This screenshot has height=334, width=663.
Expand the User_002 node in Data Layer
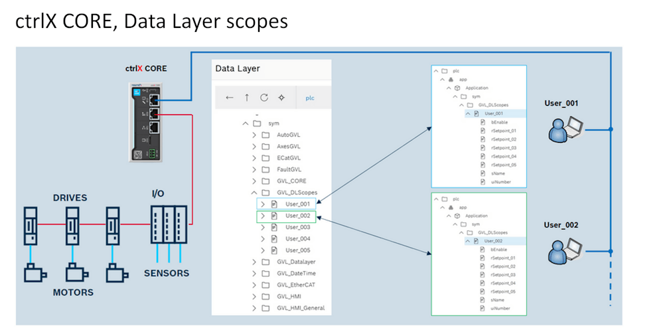click(x=263, y=216)
